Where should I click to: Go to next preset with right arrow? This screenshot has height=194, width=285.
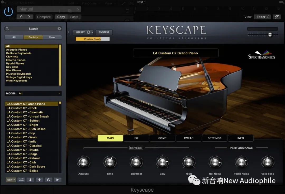point(29,17)
